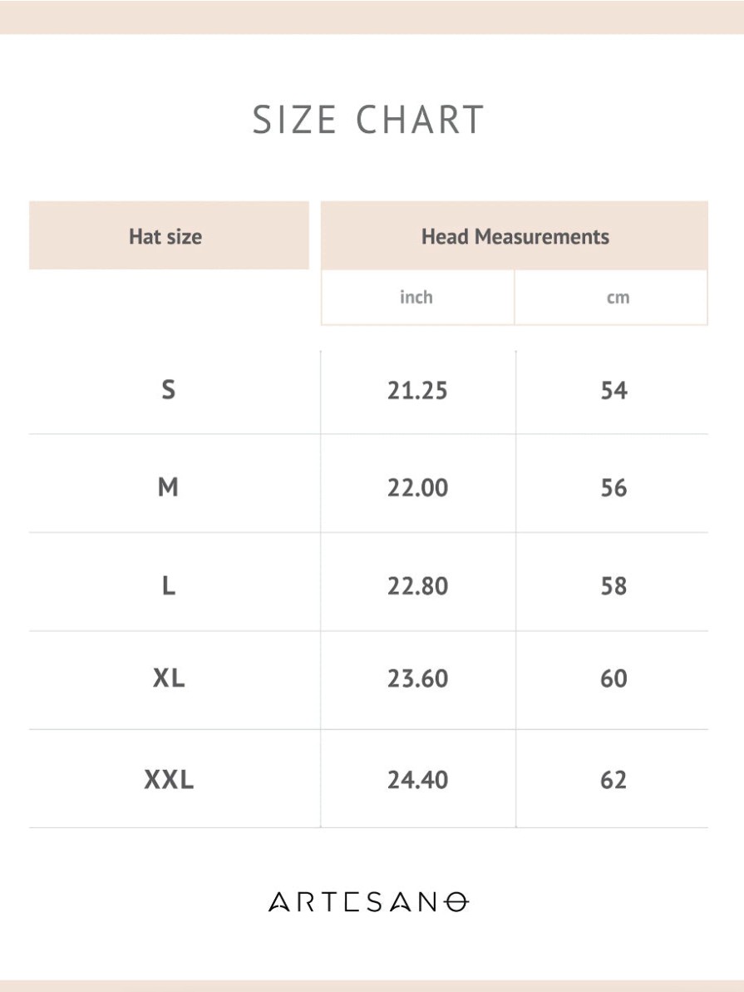Click the L hat size label

click(168, 586)
